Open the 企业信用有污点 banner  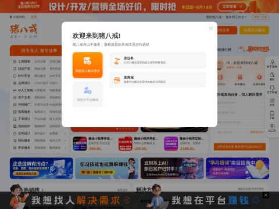41,168
